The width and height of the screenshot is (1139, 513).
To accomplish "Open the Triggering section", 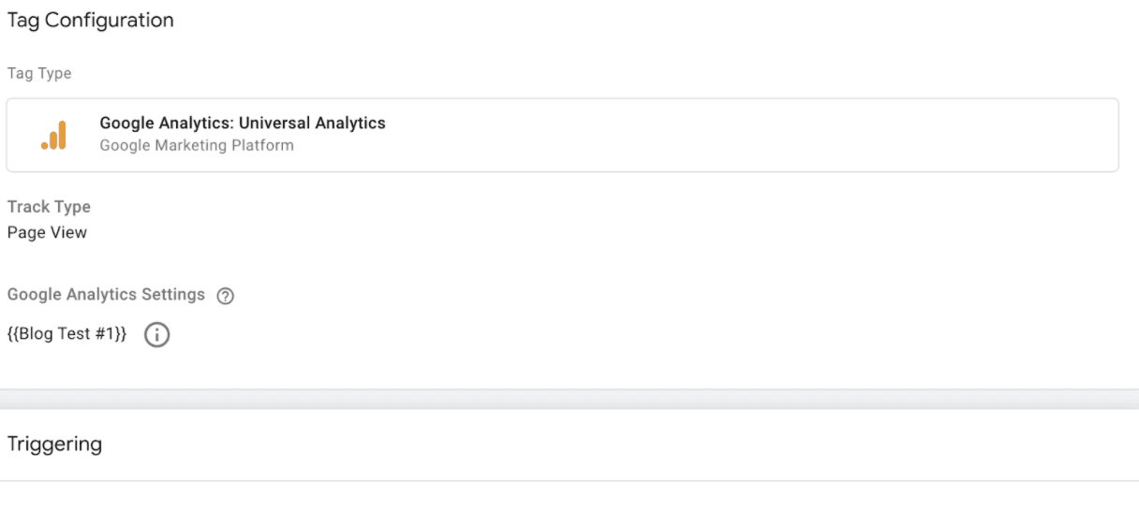I will [x=54, y=444].
